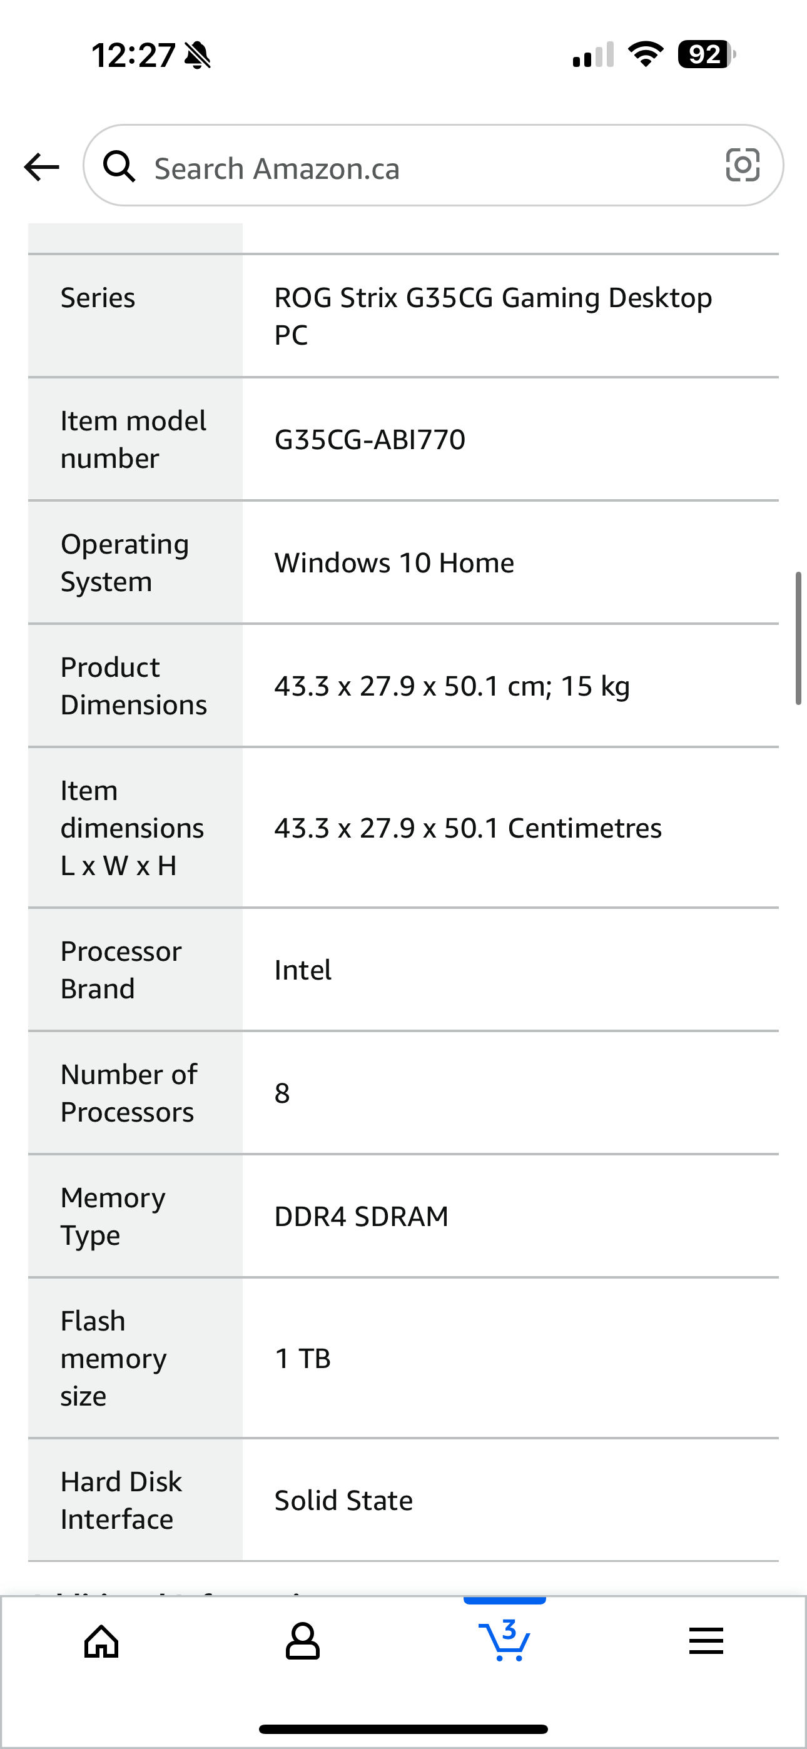This screenshot has width=807, height=1749.
Task: Tap the Wi-Fi status icon
Action: (x=646, y=54)
